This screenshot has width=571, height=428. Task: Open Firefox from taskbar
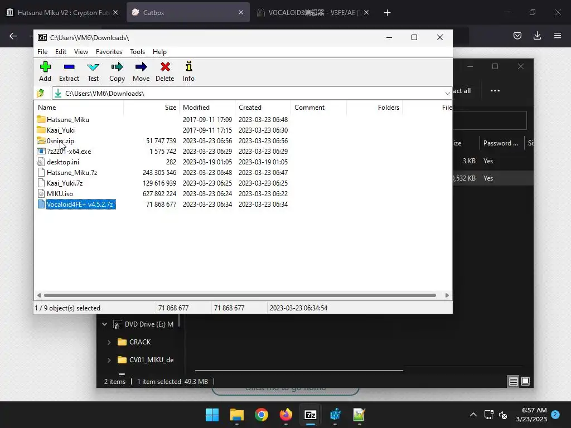pyautogui.click(x=286, y=415)
